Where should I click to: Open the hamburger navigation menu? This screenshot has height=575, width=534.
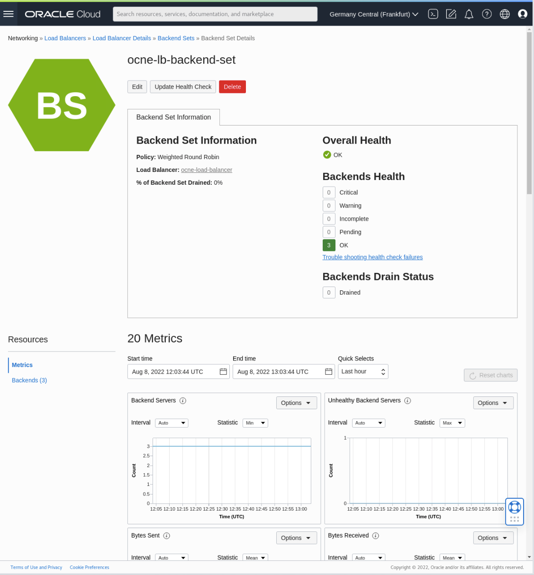9,14
